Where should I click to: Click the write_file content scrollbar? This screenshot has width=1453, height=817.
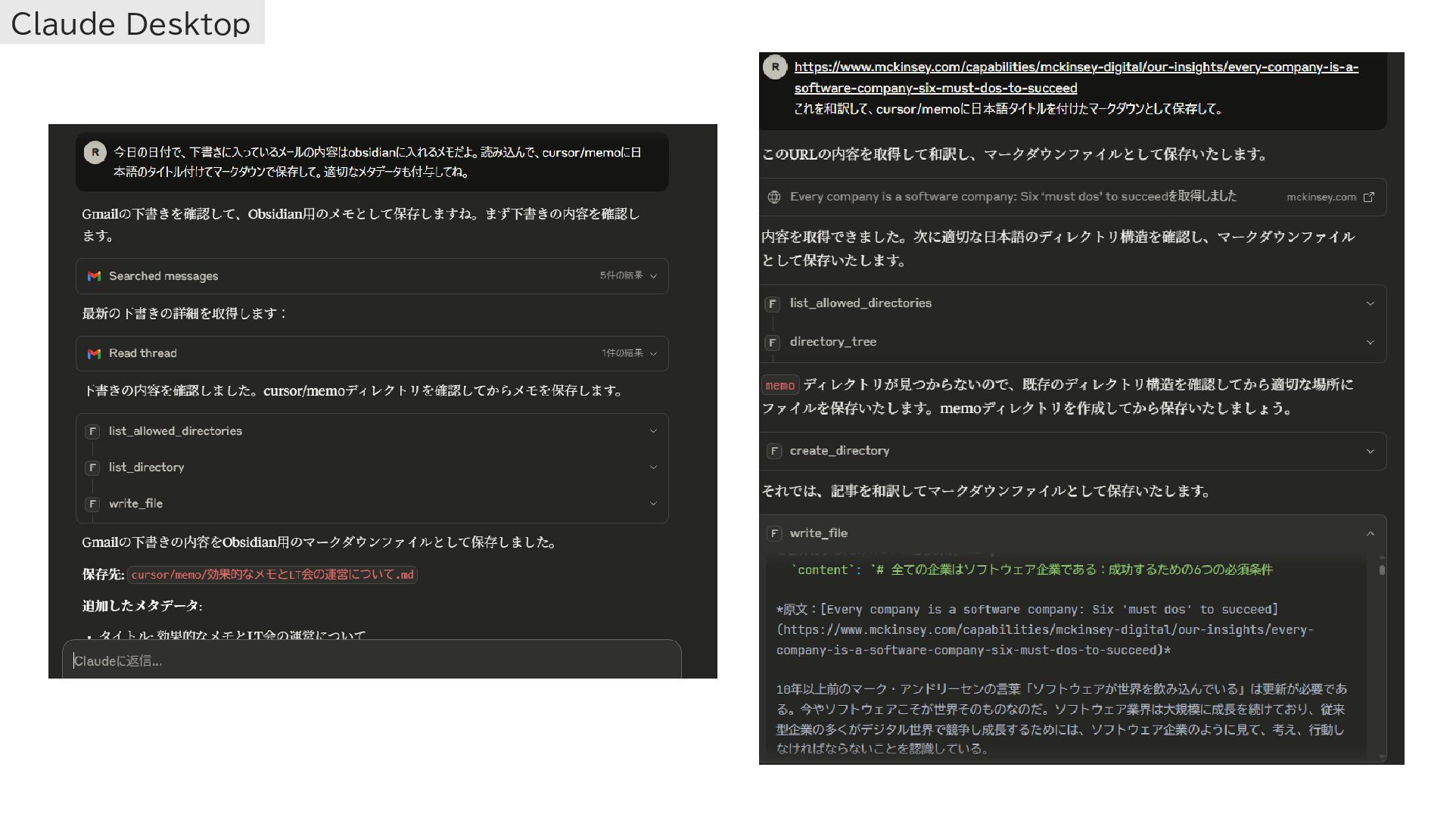pos(1382,570)
